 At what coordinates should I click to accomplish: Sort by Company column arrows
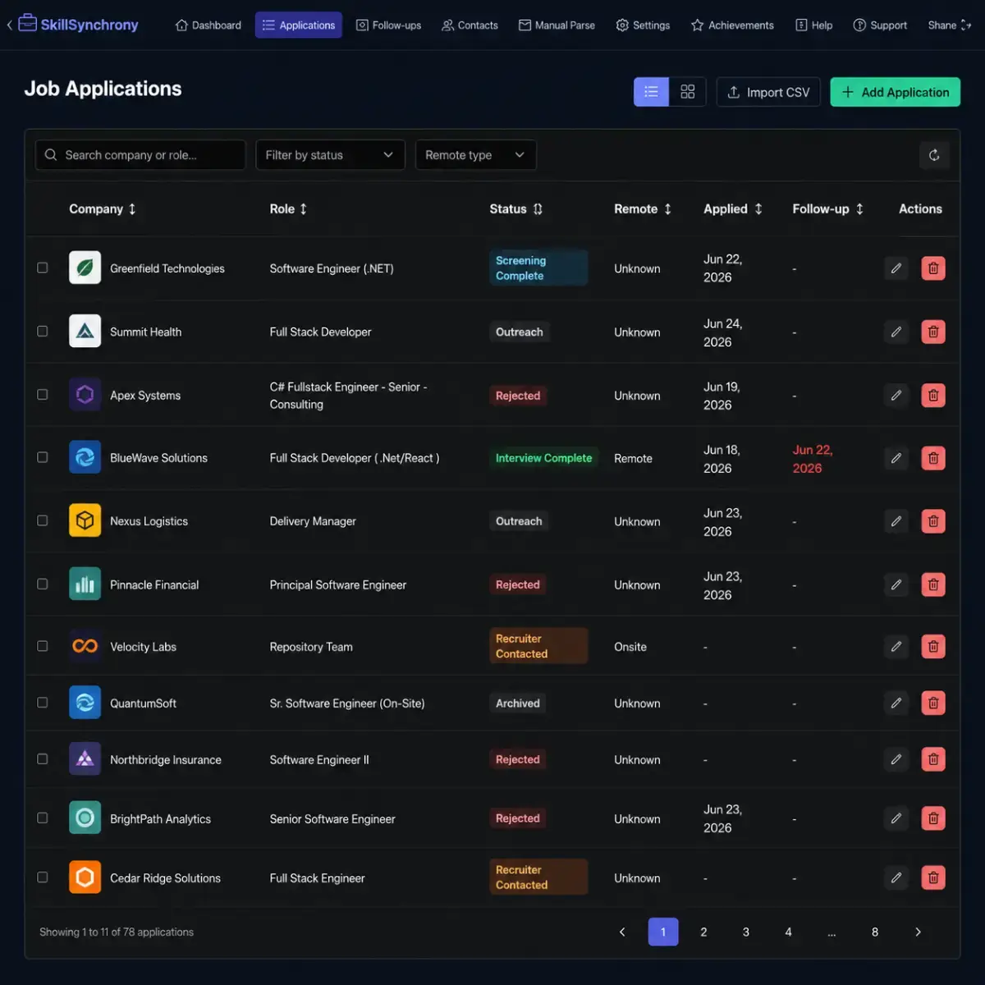(132, 209)
